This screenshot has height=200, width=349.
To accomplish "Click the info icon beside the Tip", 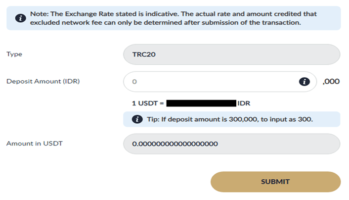I will point(135,119).
